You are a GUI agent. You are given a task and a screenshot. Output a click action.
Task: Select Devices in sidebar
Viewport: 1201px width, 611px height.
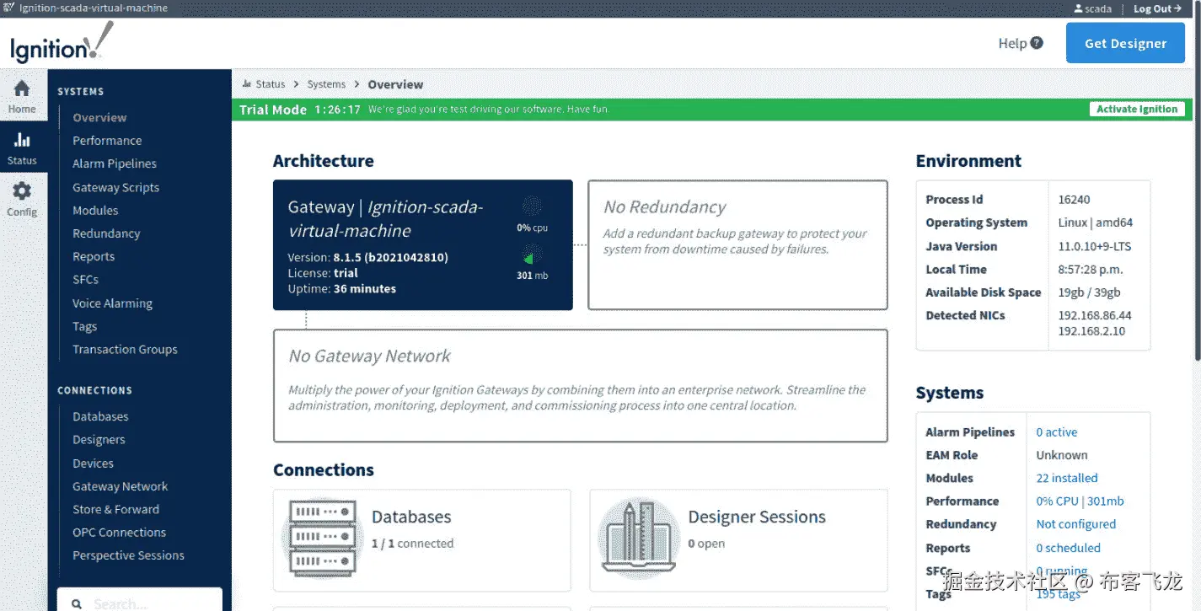[93, 463]
